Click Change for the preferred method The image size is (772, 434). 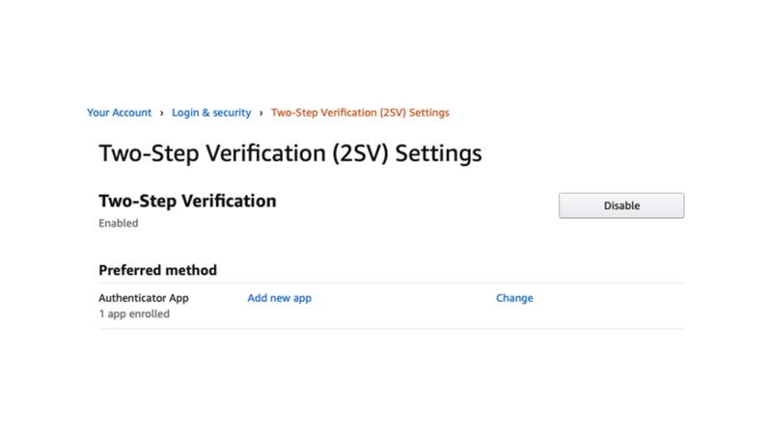[x=514, y=298]
